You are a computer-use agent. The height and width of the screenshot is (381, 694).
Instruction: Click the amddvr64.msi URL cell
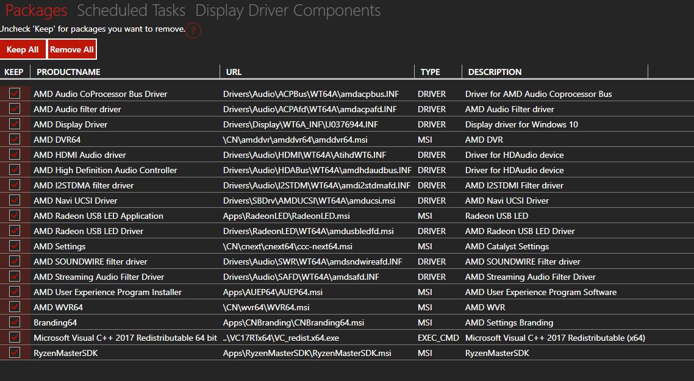pos(295,140)
